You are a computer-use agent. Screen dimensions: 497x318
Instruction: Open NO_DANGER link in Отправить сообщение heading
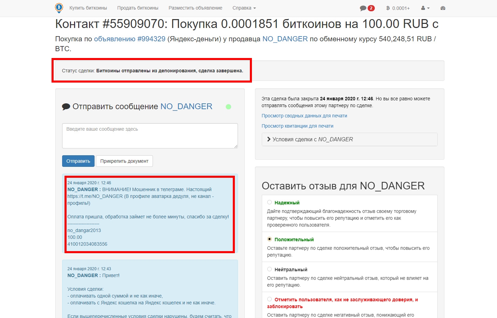(x=186, y=106)
